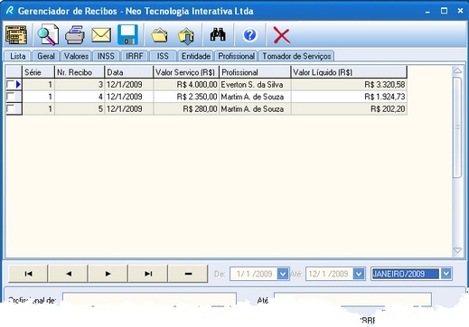Maximize the Gerenciador de Recibos window
469x327 pixels.
coord(444,11)
